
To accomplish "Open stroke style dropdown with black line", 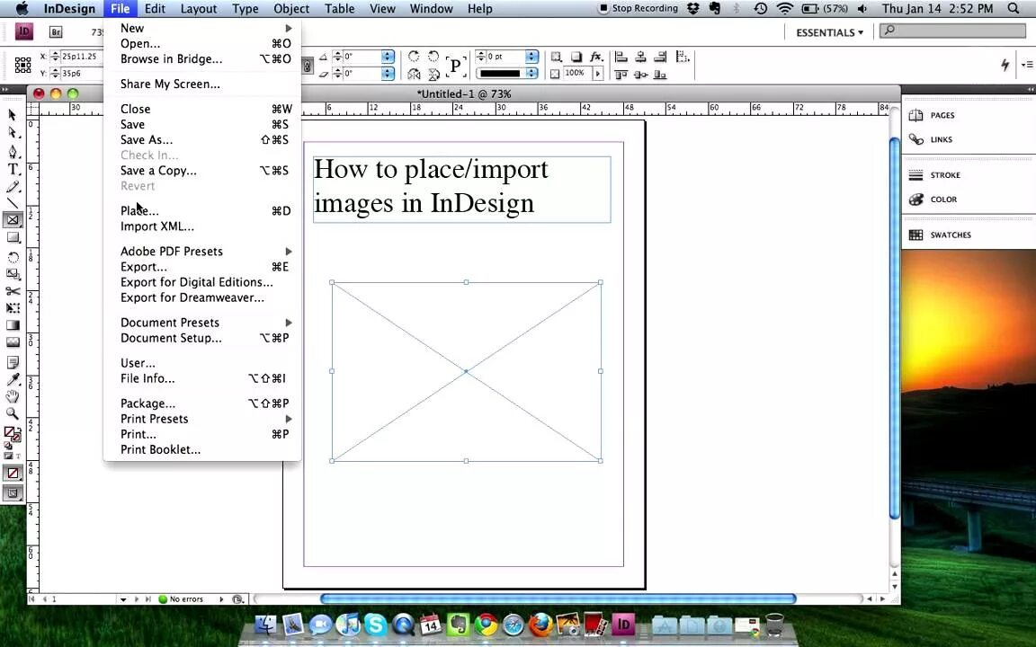I will [531, 74].
